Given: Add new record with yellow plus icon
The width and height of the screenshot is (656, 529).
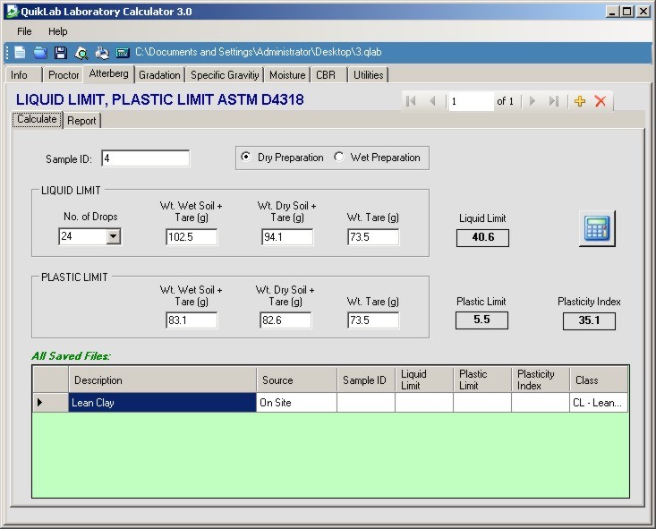Looking at the screenshot, I should (x=580, y=101).
